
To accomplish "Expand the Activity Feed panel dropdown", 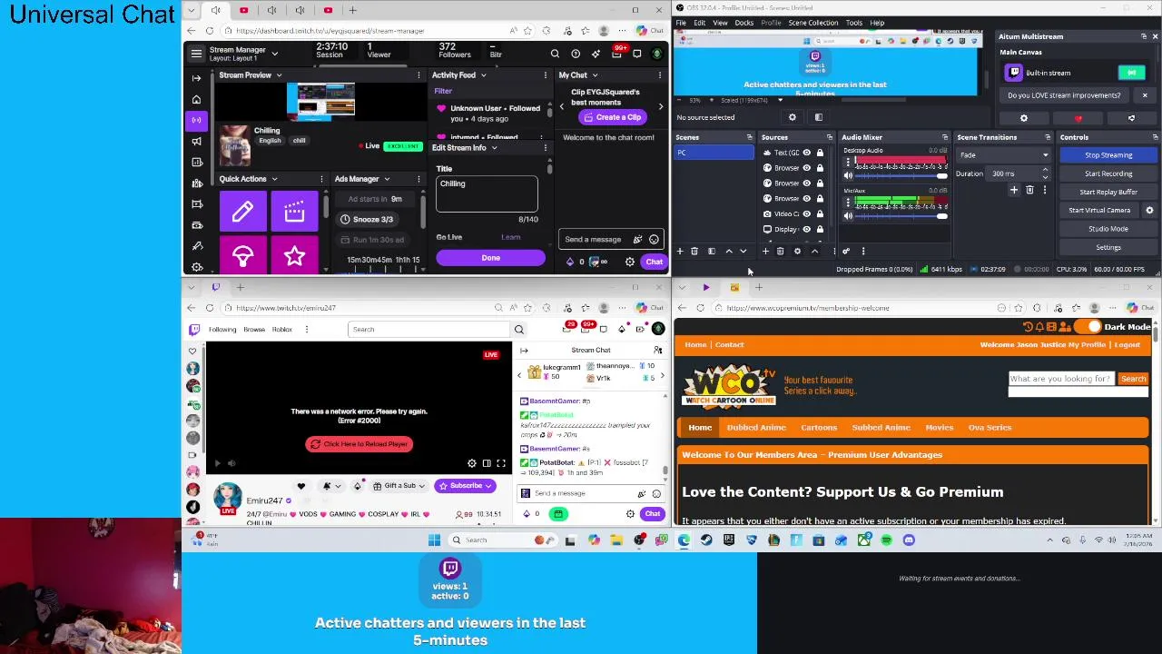I will click(483, 75).
